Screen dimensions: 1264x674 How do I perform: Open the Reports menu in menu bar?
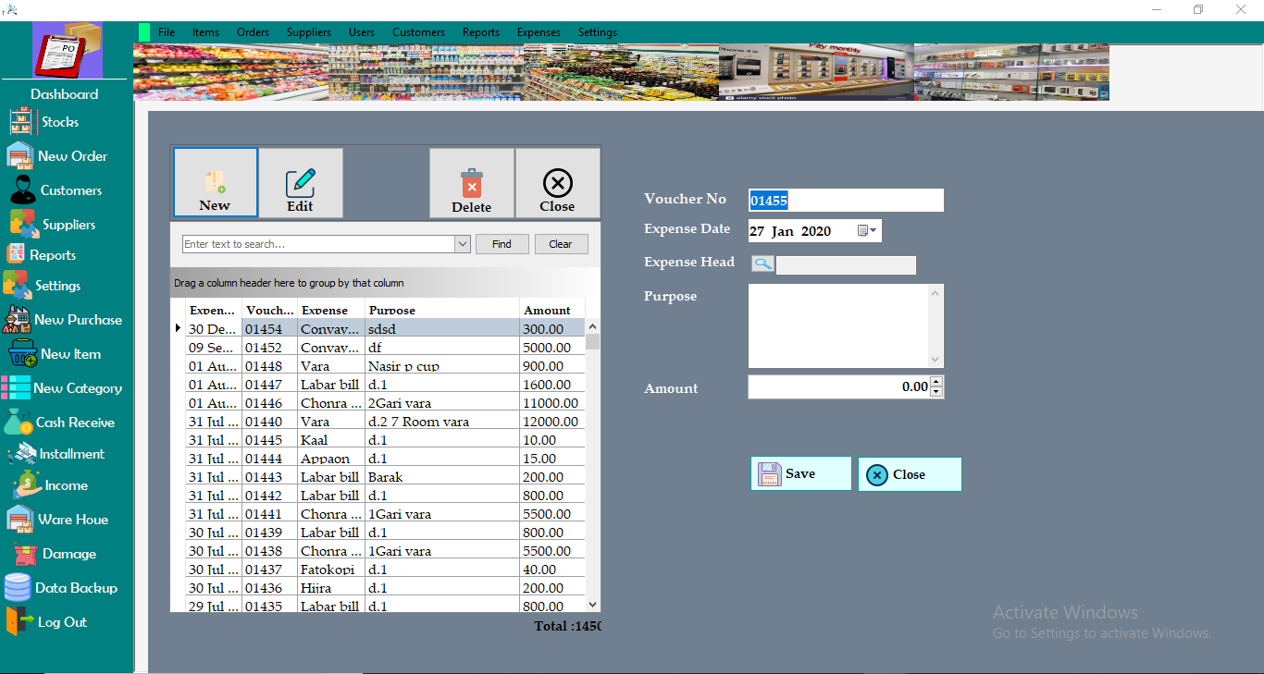pyautogui.click(x=480, y=31)
